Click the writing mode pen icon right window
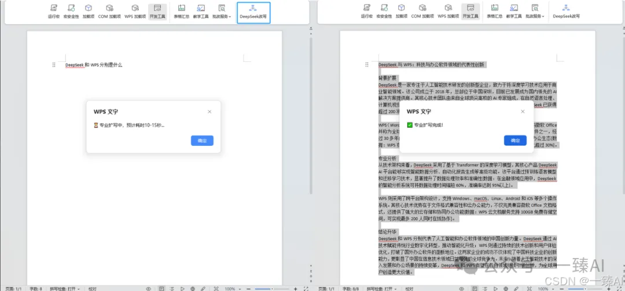Screen dimensions: 625x291 516,288
